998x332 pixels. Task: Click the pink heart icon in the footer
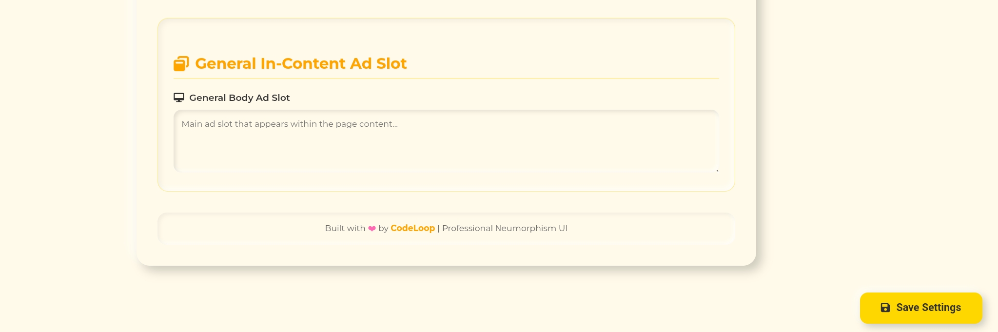pyautogui.click(x=372, y=229)
